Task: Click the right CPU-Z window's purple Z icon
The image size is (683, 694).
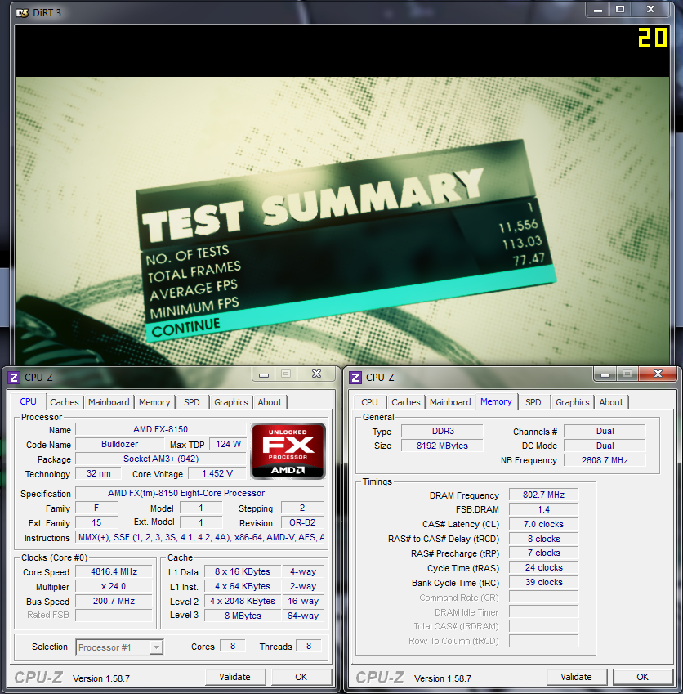Action: tap(355, 377)
